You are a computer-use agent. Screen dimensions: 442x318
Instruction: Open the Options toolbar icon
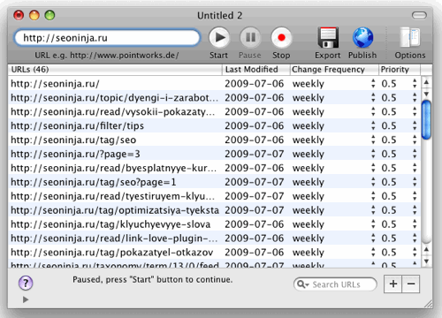(410, 38)
